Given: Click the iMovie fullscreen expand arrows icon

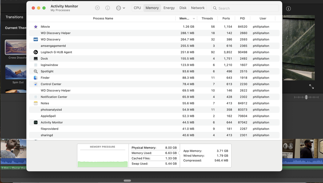Looking at the screenshot, I should coord(311,86).
